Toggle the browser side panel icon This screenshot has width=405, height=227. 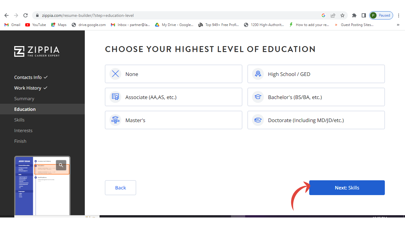[x=363, y=15]
